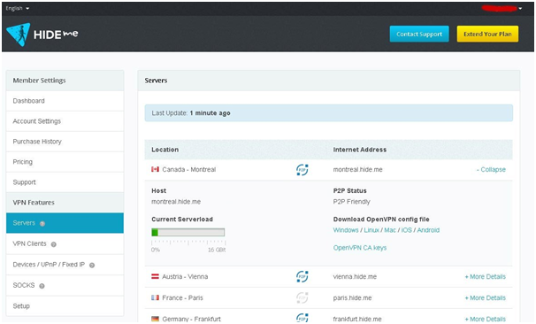The width and height of the screenshot is (536, 324).
Task: Click help icon beside Devices / UPnP / Fixed IP
Action: click(x=92, y=266)
